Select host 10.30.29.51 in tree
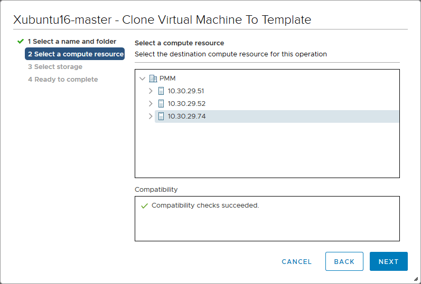 [186, 91]
